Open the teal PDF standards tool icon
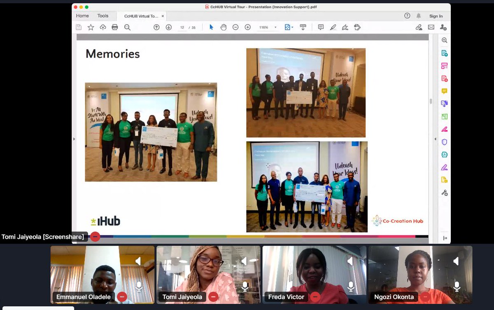 point(444,154)
